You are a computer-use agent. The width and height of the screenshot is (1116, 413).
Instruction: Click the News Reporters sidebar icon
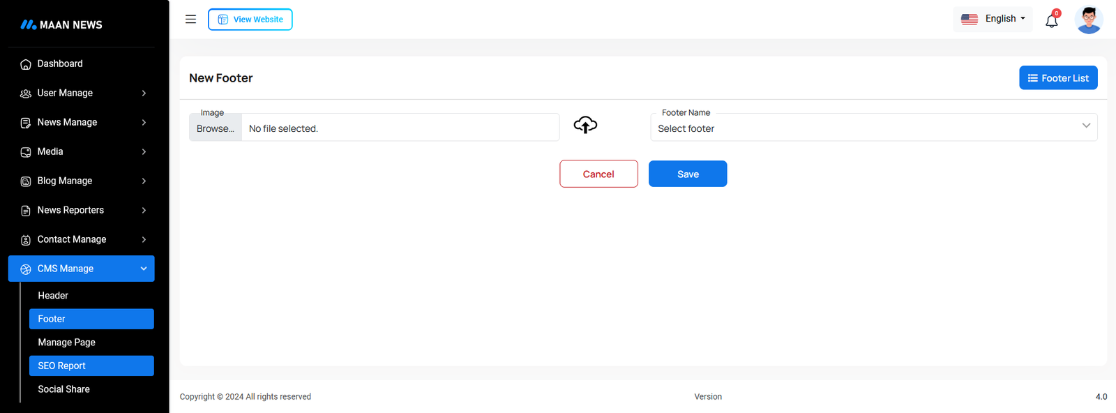coord(26,211)
